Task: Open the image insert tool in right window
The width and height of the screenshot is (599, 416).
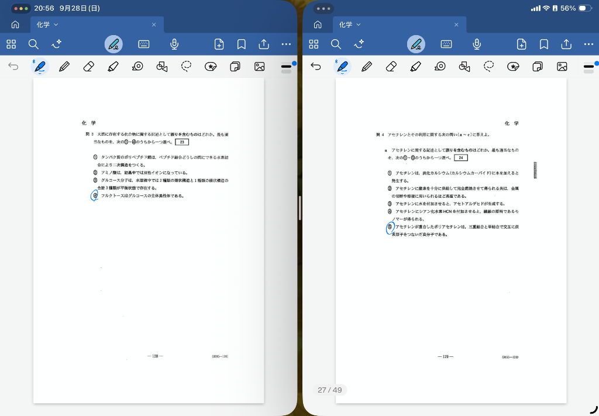Action: click(562, 67)
